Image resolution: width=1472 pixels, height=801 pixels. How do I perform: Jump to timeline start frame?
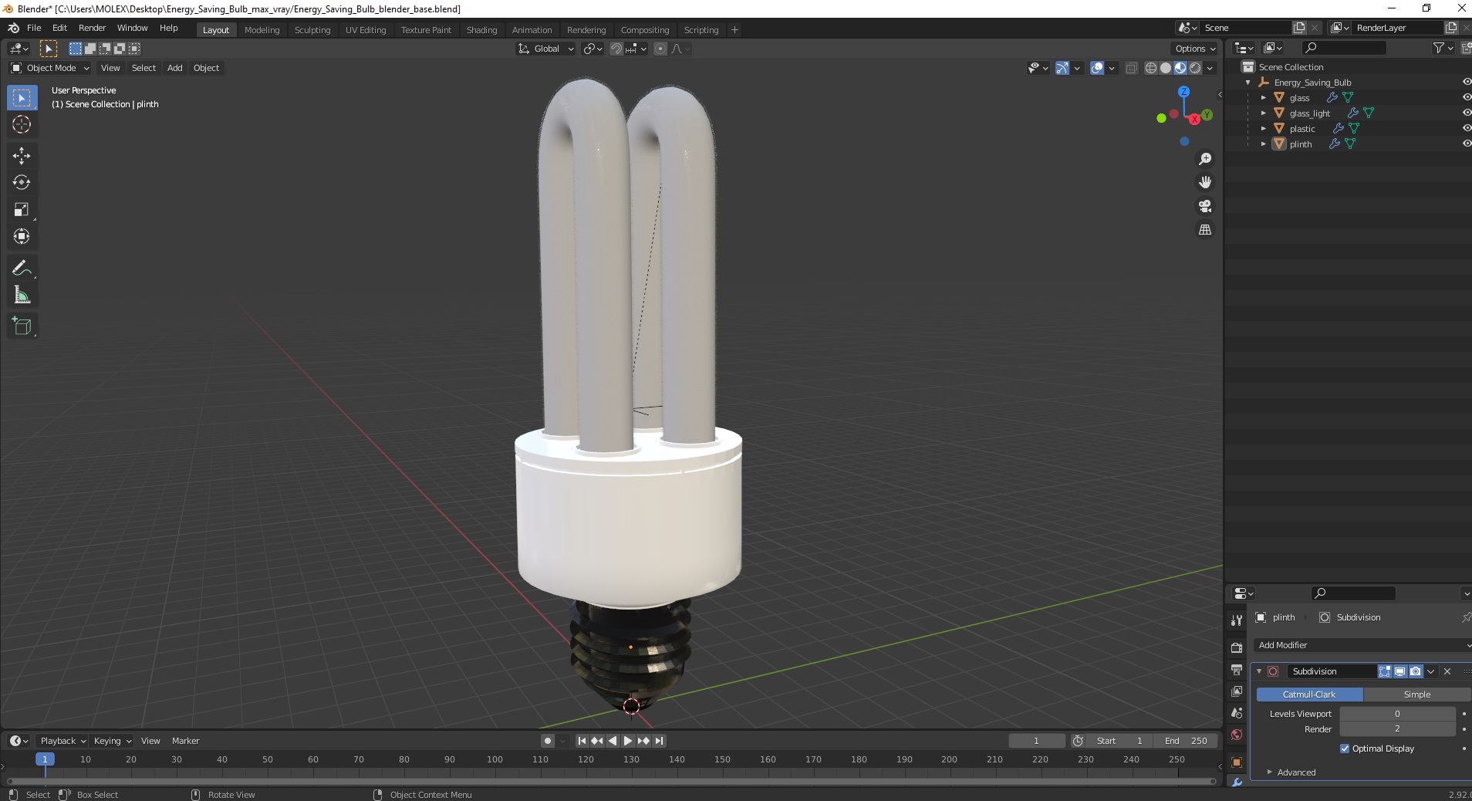[x=582, y=741]
